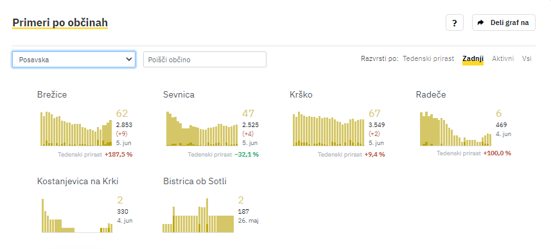Viewport: 551px width, 249px height.
Task: Open the question mark help button
Action: pyautogui.click(x=455, y=23)
